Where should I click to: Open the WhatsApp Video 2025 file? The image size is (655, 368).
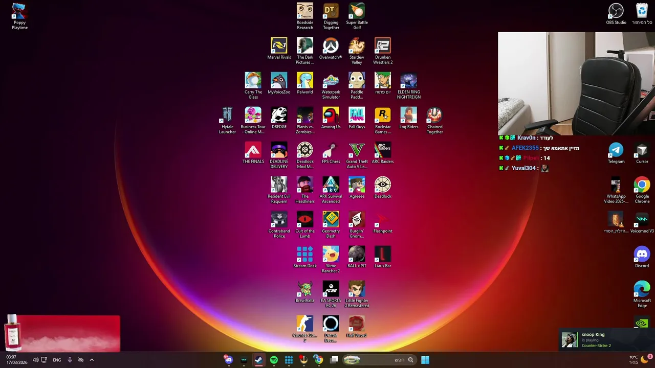[616, 190]
